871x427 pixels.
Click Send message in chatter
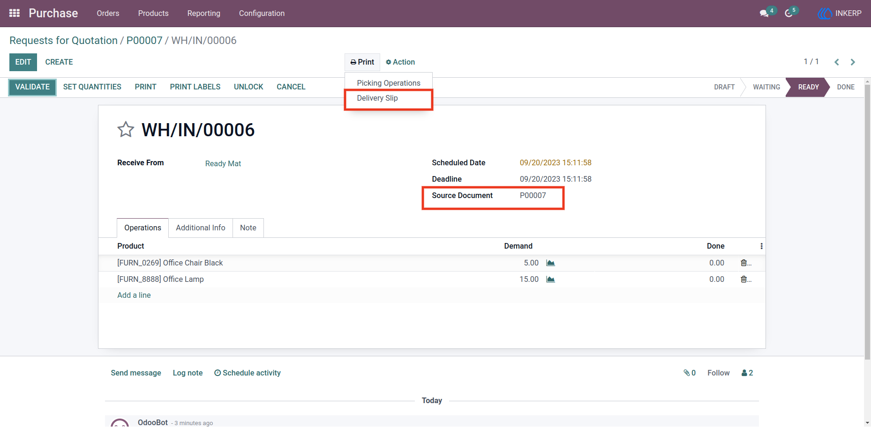point(136,373)
